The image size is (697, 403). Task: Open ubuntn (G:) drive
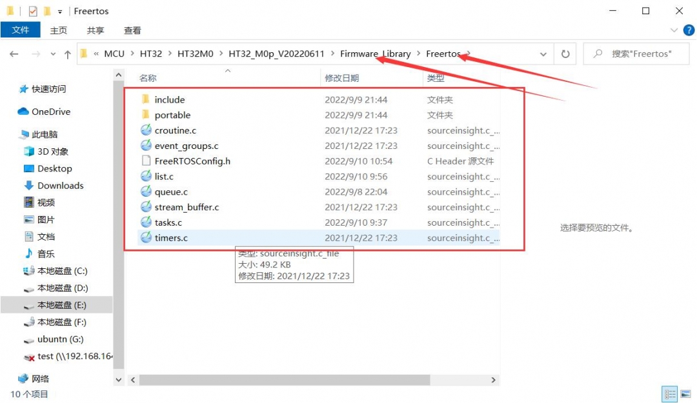pos(54,339)
